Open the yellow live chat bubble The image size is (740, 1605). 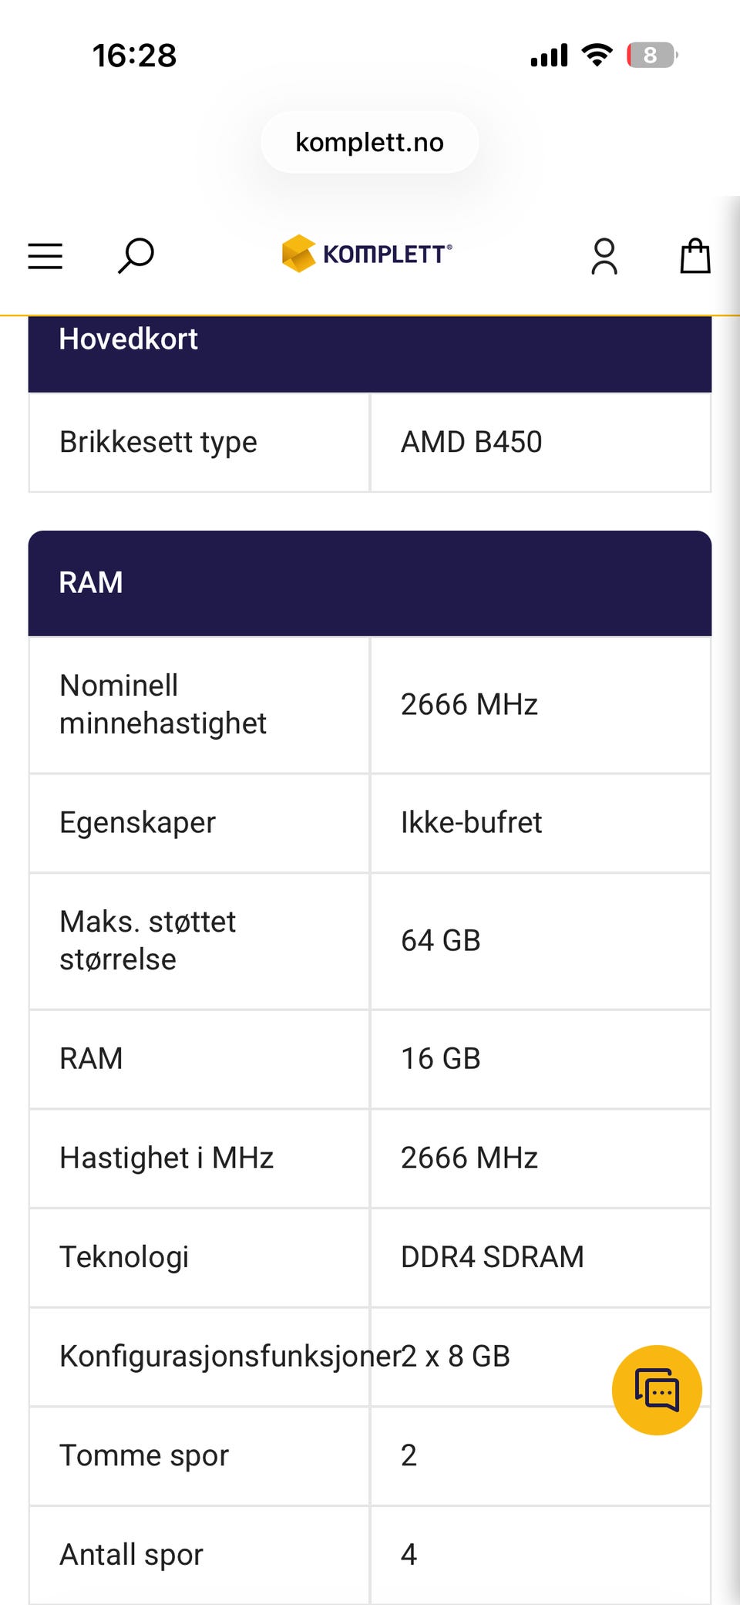click(x=657, y=1390)
